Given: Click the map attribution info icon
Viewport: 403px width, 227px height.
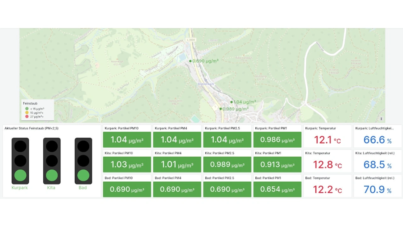Looking at the screenshot, I should pos(381,119).
